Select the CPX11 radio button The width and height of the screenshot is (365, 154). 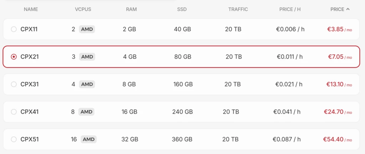(x=14, y=29)
